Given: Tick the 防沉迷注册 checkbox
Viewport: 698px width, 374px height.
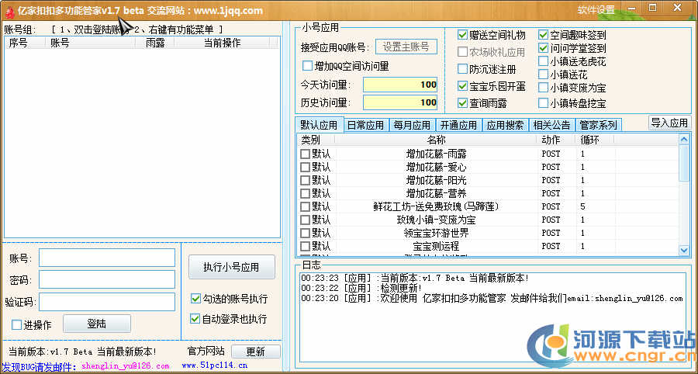Looking at the screenshot, I should [463, 69].
